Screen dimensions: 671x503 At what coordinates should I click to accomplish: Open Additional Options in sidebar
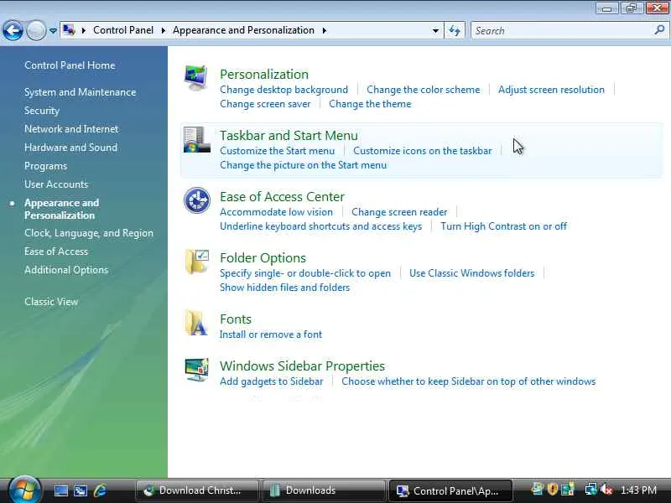(x=66, y=270)
